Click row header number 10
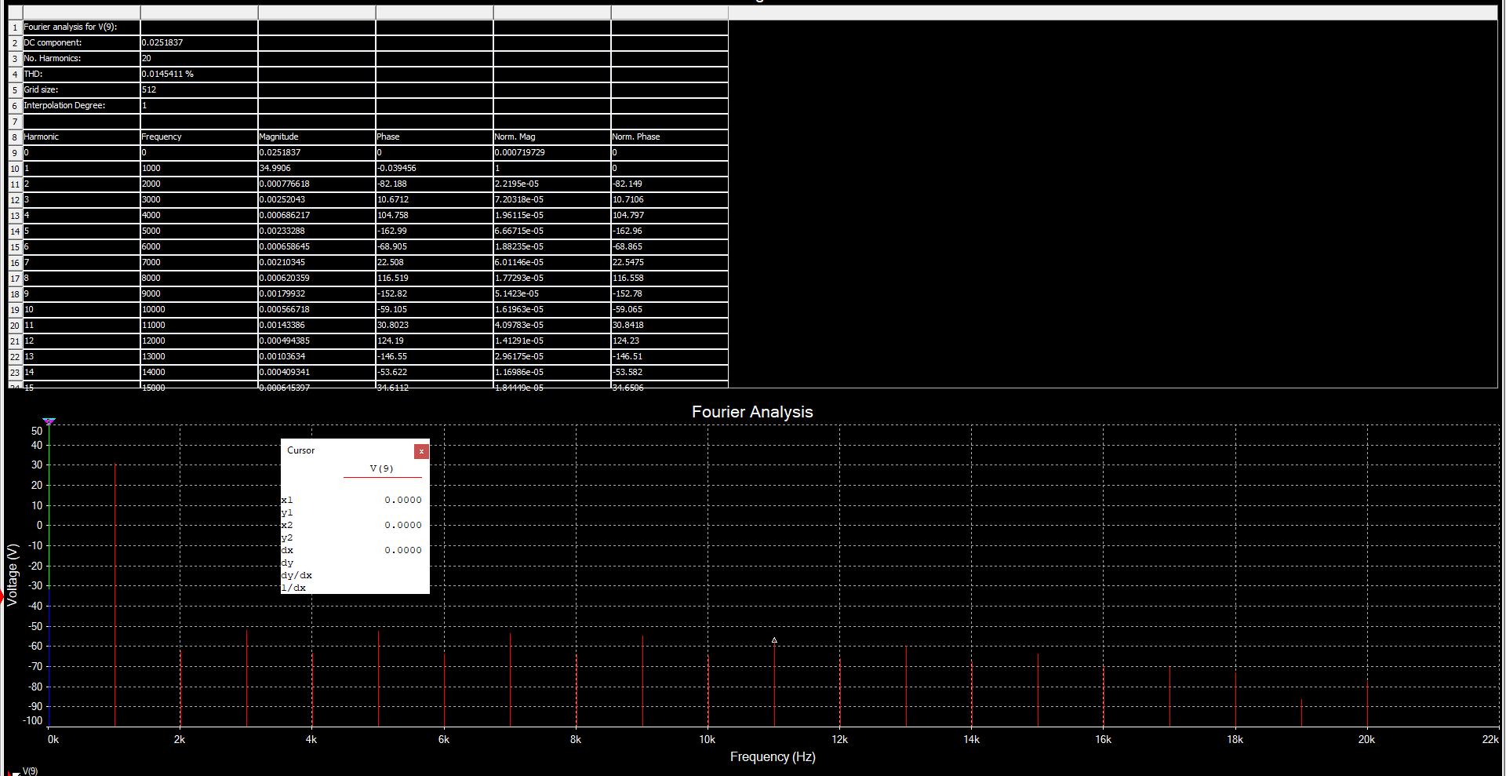The image size is (1506, 776). pos(15,169)
